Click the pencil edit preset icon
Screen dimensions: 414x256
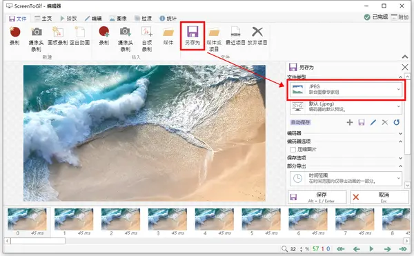coord(373,122)
